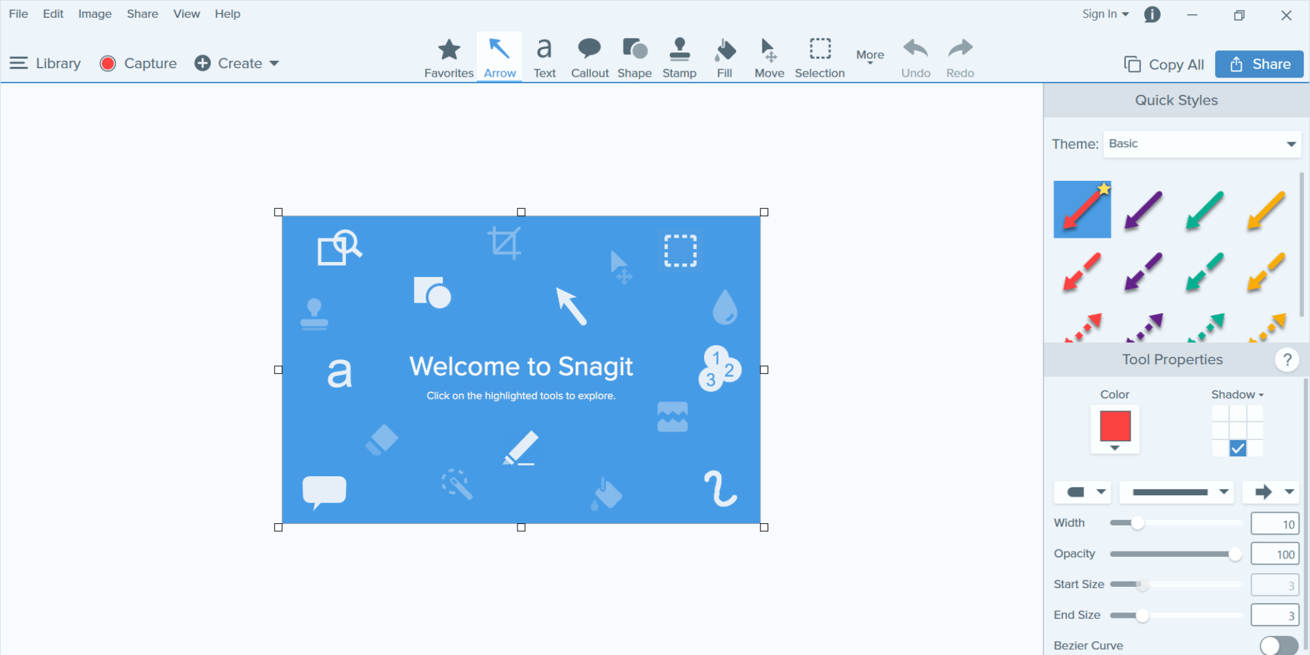Open the Favorites star tool
1310x655 pixels.
click(449, 58)
